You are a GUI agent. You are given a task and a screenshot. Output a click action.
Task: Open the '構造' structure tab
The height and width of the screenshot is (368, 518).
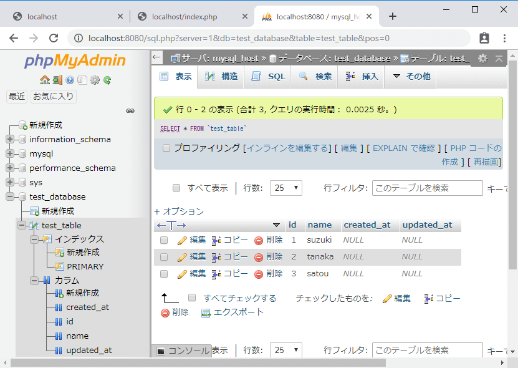(x=221, y=77)
